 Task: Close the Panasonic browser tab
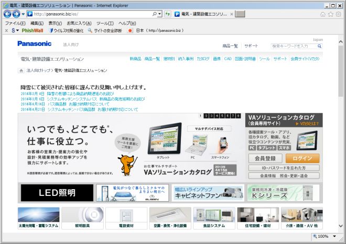coord(232,14)
